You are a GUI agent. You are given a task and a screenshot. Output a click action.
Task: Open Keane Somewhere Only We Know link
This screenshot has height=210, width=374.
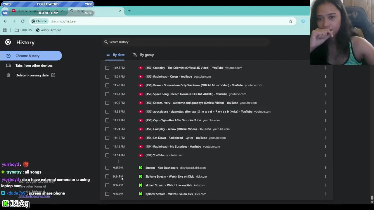pos(194,85)
